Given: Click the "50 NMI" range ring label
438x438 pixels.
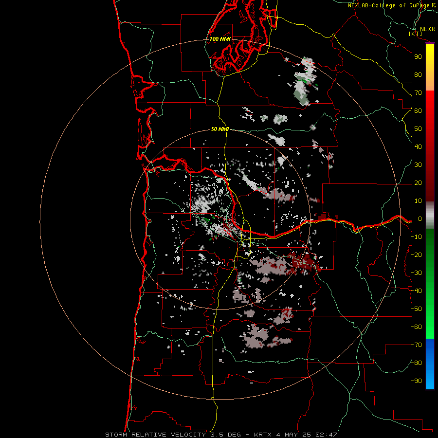Looking at the screenshot, I should (220, 129).
